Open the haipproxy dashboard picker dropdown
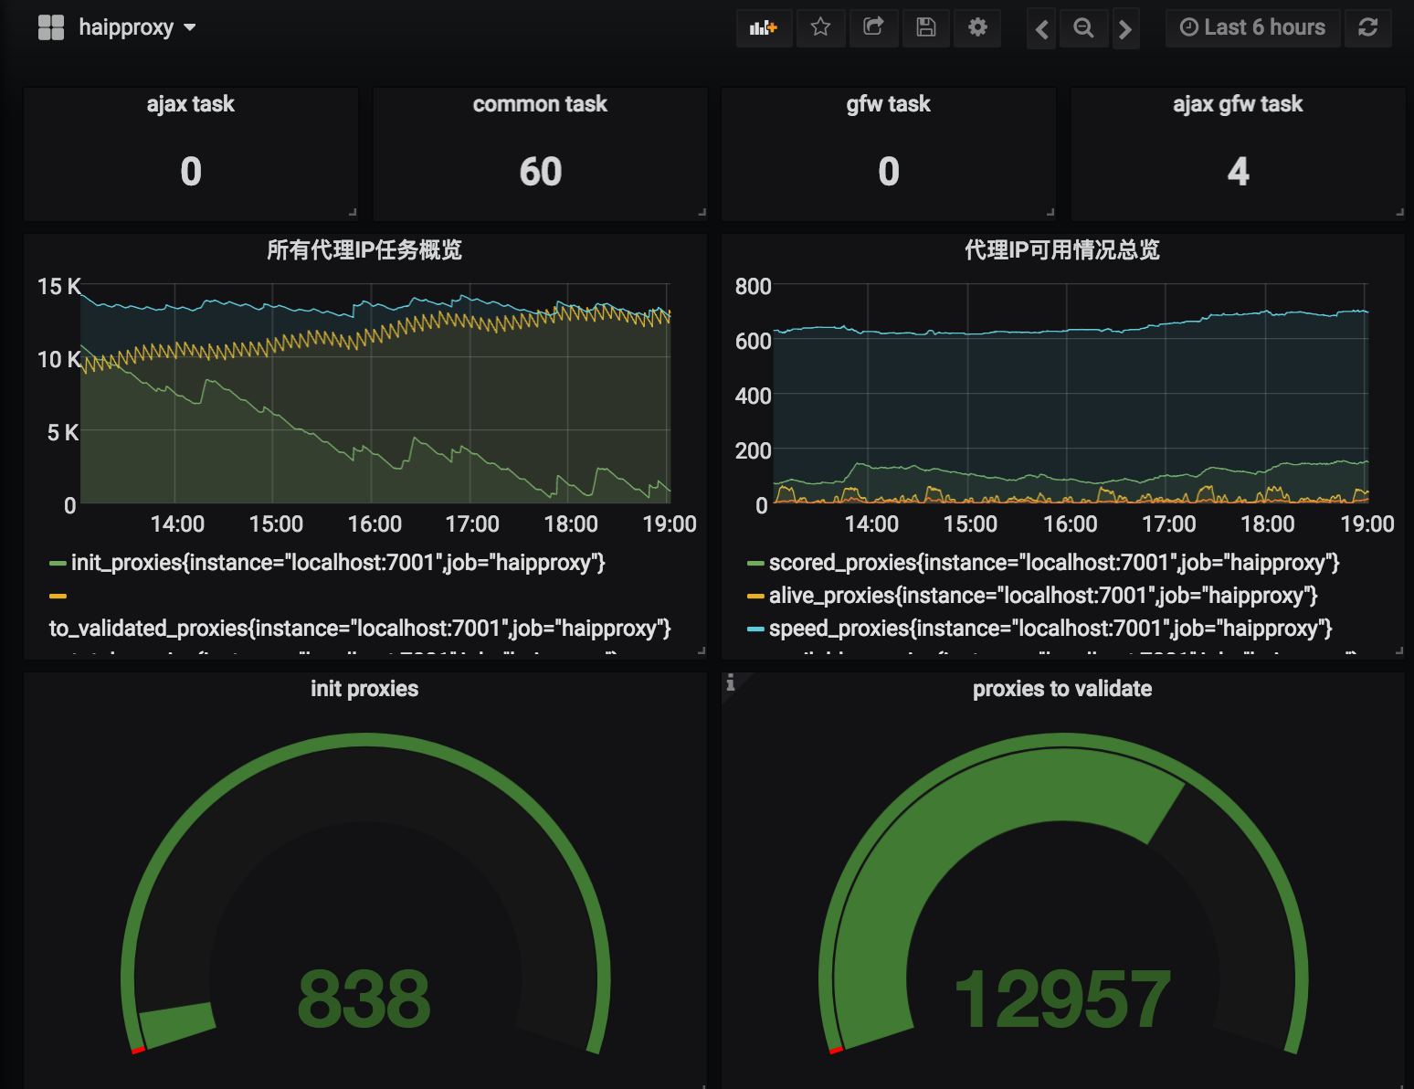 click(137, 27)
